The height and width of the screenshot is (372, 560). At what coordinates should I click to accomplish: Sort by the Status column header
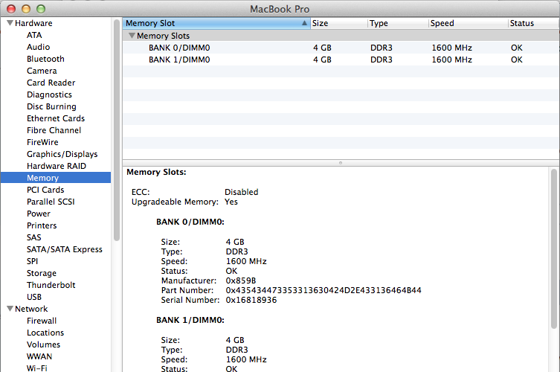[x=533, y=23]
